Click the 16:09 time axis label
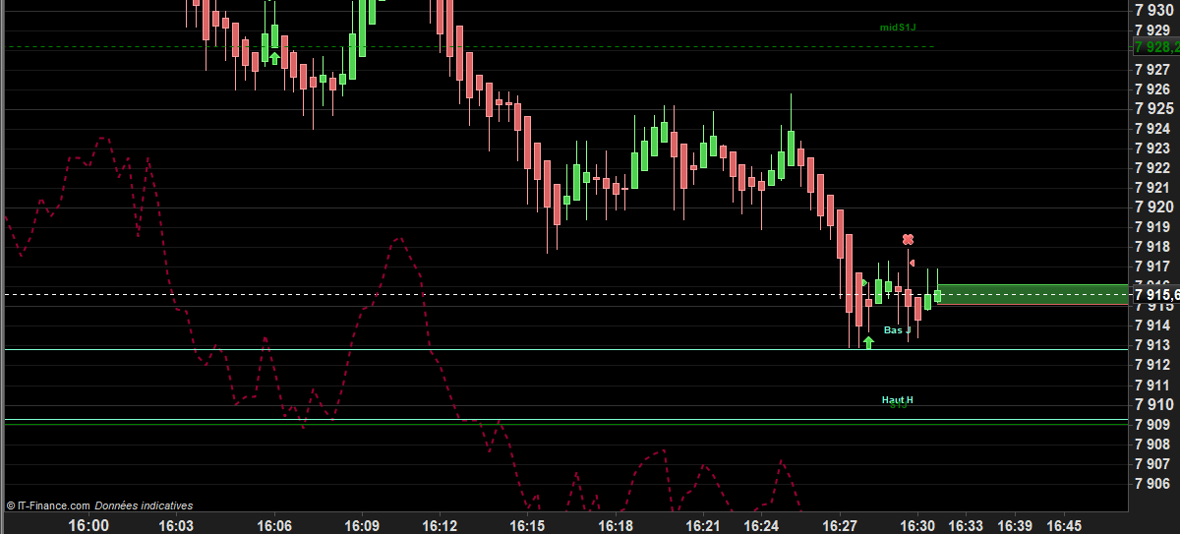Screen dimensions: 1180x534 (363, 525)
